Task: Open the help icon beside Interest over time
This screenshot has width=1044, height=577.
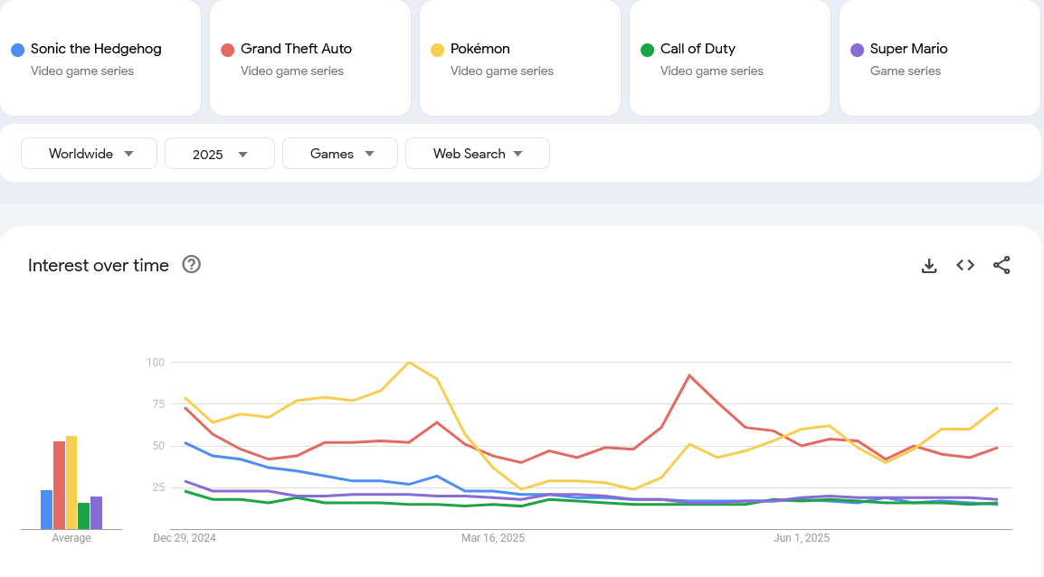Action: (191, 264)
